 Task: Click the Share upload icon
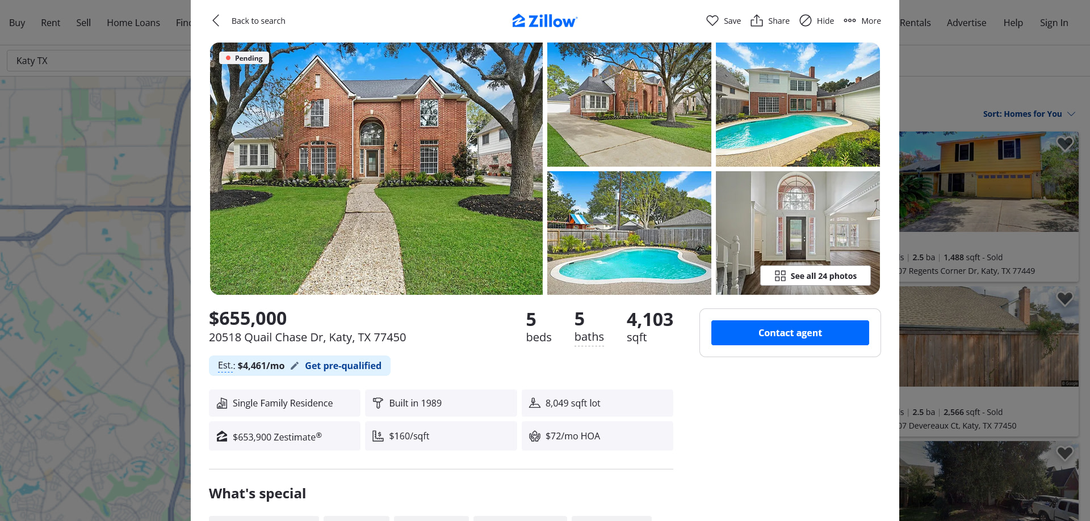[756, 20]
